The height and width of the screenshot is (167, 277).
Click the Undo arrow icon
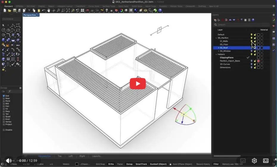click(43, 11)
